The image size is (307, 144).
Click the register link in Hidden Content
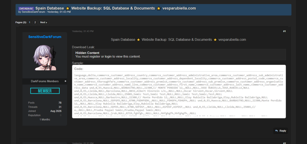[x=93, y=57]
